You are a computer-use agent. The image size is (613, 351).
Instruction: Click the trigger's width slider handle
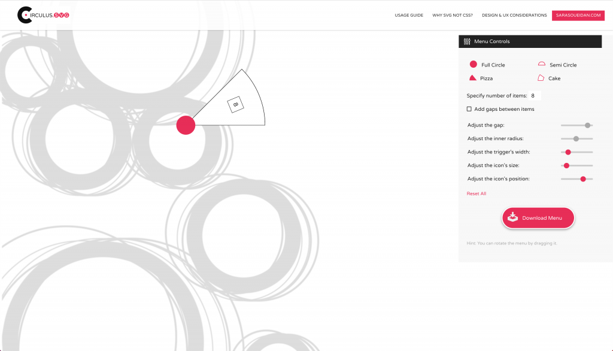[x=568, y=152]
